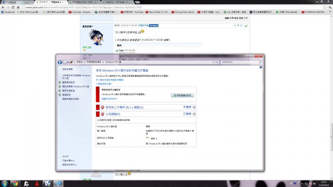
Task: Open Turn Windows Firewall on or off link
Action: (x=76, y=86)
